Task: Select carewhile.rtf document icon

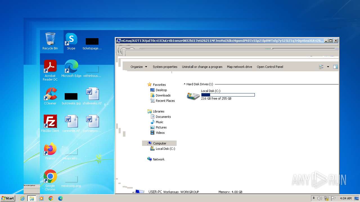Action: click(x=71, y=123)
